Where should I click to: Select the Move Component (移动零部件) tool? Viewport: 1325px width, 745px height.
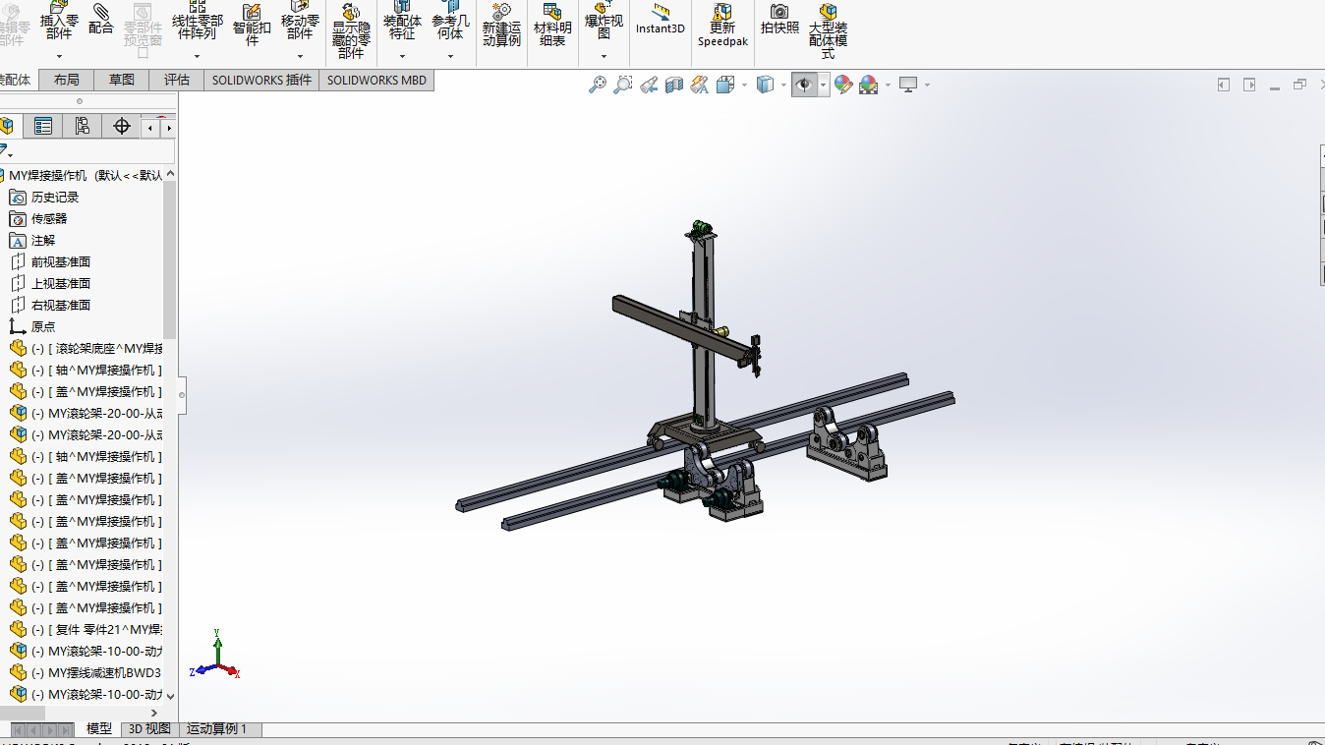(x=300, y=20)
